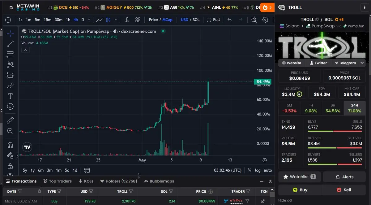Open the forecasting and measurement tools

point(10,75)
